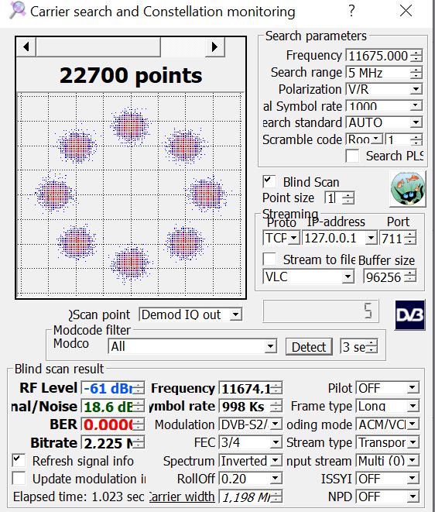Click left arrow of constellation scrollbar
The image size is (435, 512).
click(26, 47)
